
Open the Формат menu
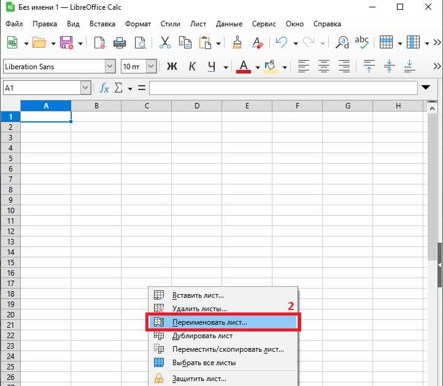coord(138,24)
